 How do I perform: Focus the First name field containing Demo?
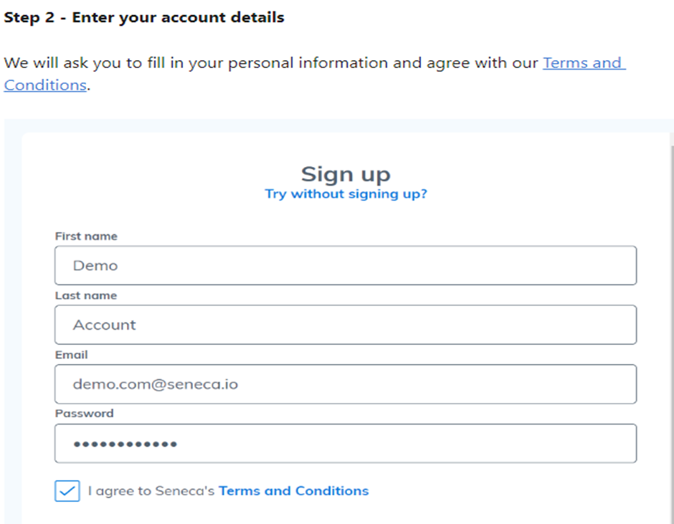(346, 265)
